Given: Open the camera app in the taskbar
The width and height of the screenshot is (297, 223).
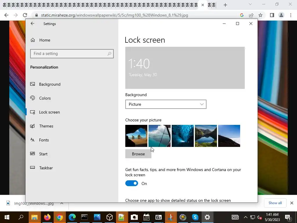Looking at the screenshot, I should (134, 217).
